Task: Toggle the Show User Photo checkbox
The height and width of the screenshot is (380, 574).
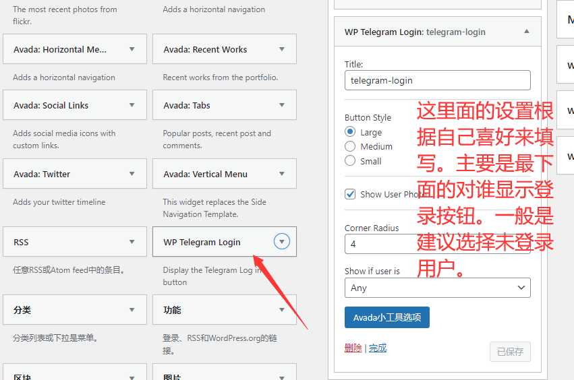Action: [x=350, y=194]
